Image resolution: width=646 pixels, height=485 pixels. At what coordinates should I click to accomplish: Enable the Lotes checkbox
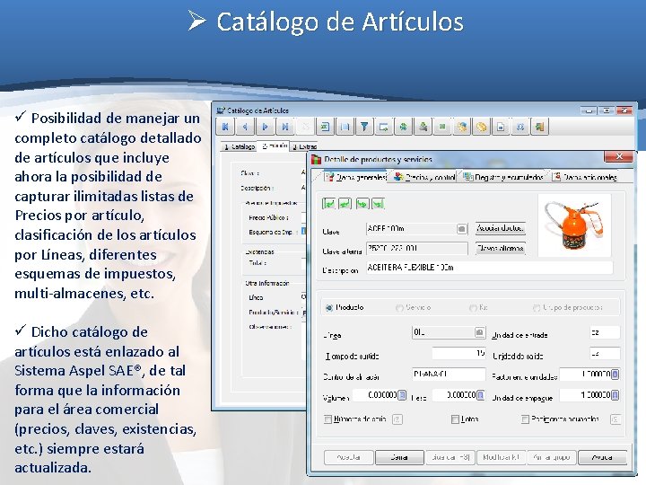[x=455, y=419]
